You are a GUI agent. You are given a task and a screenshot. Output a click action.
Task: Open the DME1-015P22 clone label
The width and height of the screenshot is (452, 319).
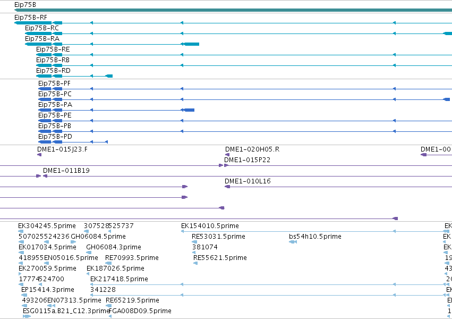point(248,161)
